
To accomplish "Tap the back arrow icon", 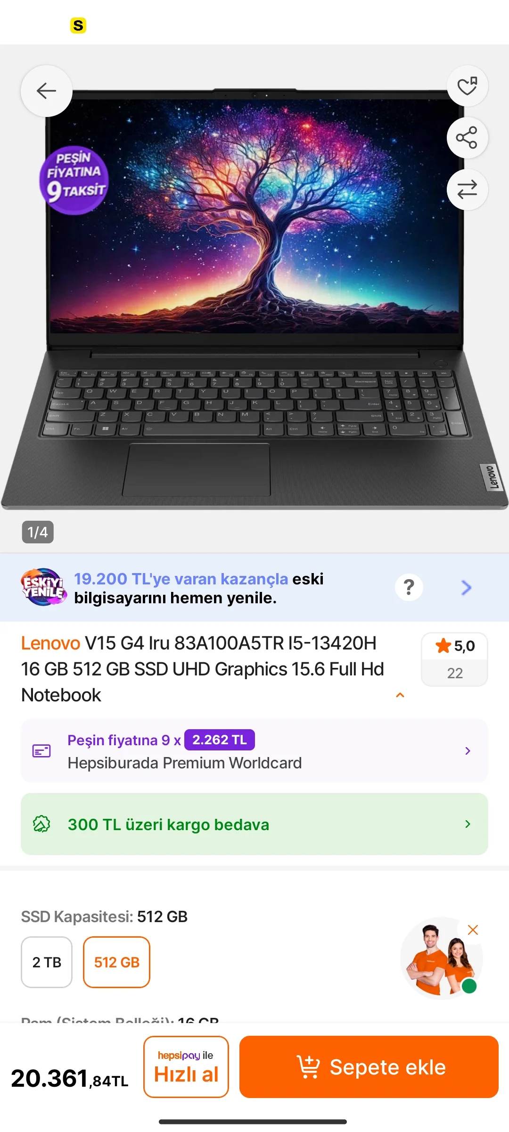I will tap(47, 91).
